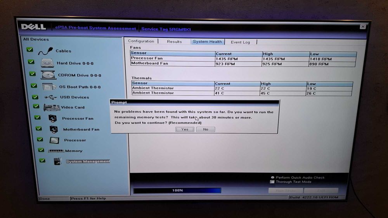The height and width of the screenshot is (218, 388).
Task: Uncheck the CDROM Drive 0-0-0 checkbox
Action: [33, 74]
